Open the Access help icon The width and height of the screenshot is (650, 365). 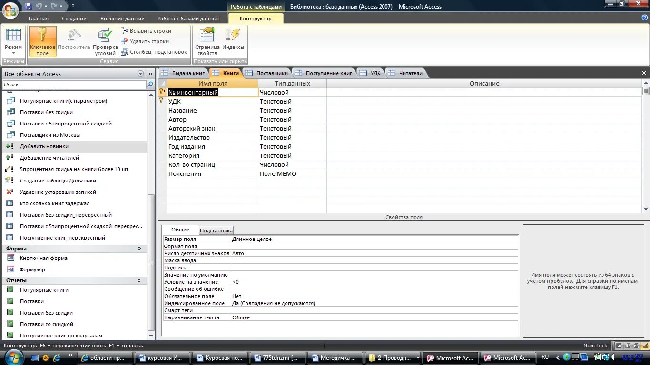[645, 18]
